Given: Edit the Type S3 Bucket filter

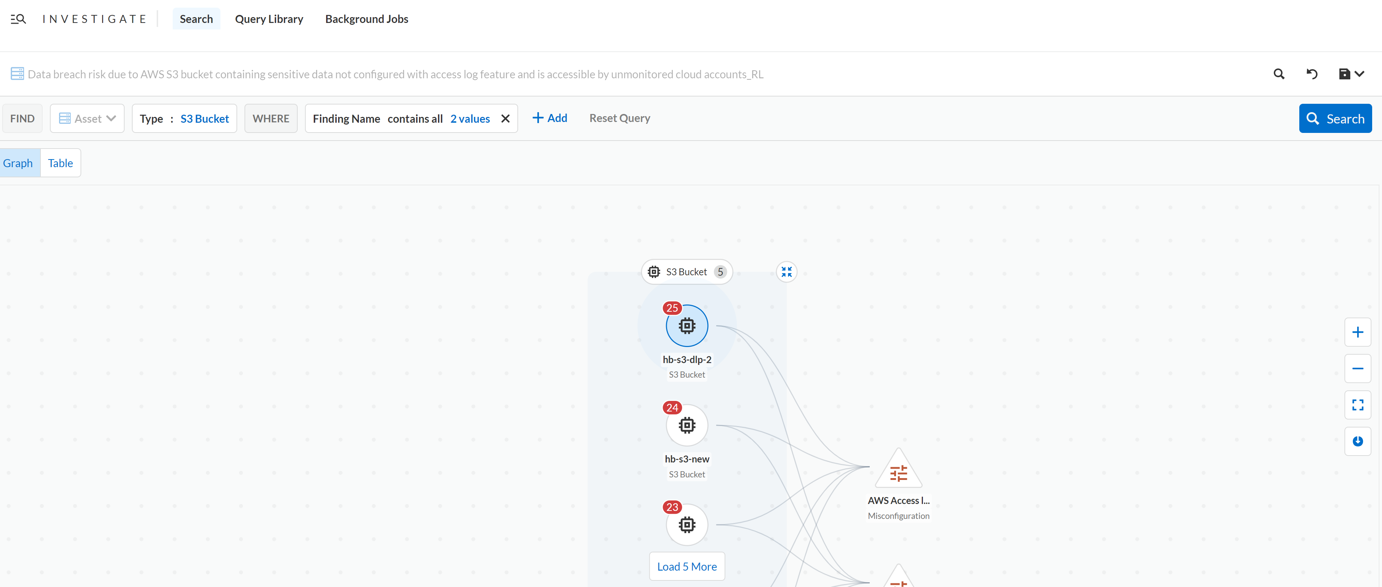Looking at the screenshot, I should coord(184,118).
